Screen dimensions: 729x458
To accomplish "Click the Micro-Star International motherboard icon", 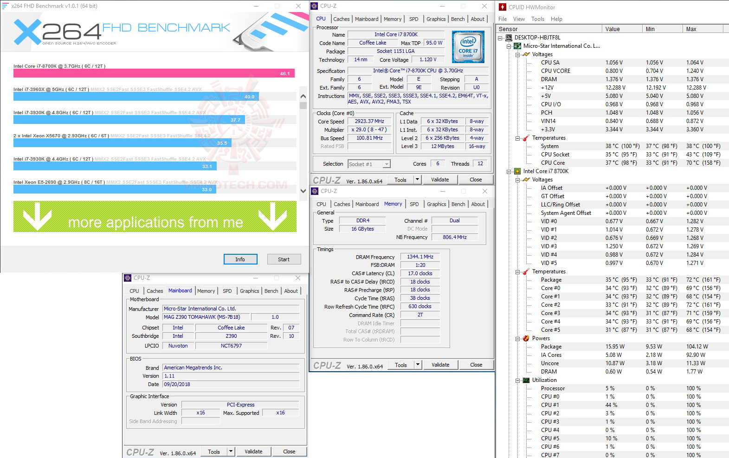I will [517, 46].
